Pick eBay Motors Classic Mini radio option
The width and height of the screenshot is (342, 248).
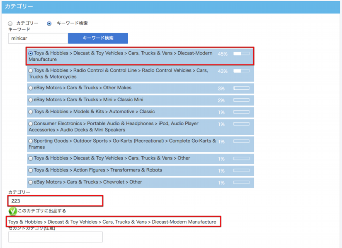coord(31,100)
